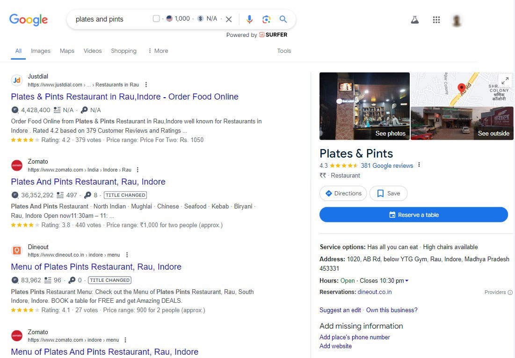Switch to the Shopping tab

click(x=123, y=51)
